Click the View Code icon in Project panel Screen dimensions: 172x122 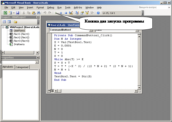point(4,22)
